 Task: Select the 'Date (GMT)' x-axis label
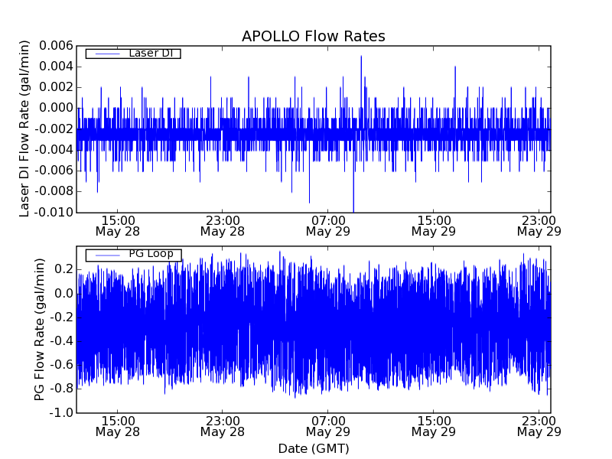click(x=313, y=448)
